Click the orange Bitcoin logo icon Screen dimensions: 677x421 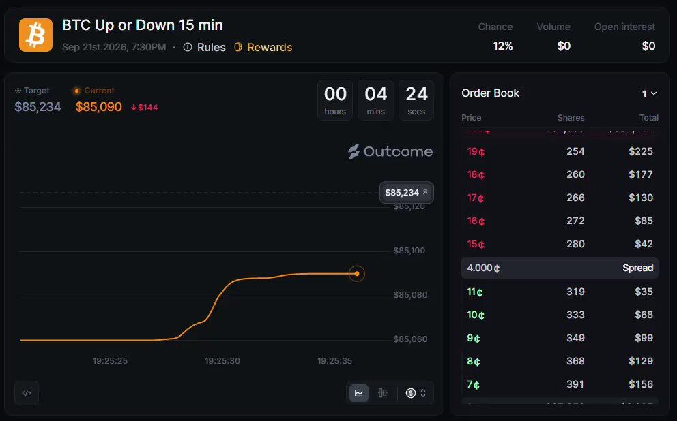[x=36, y=35]
